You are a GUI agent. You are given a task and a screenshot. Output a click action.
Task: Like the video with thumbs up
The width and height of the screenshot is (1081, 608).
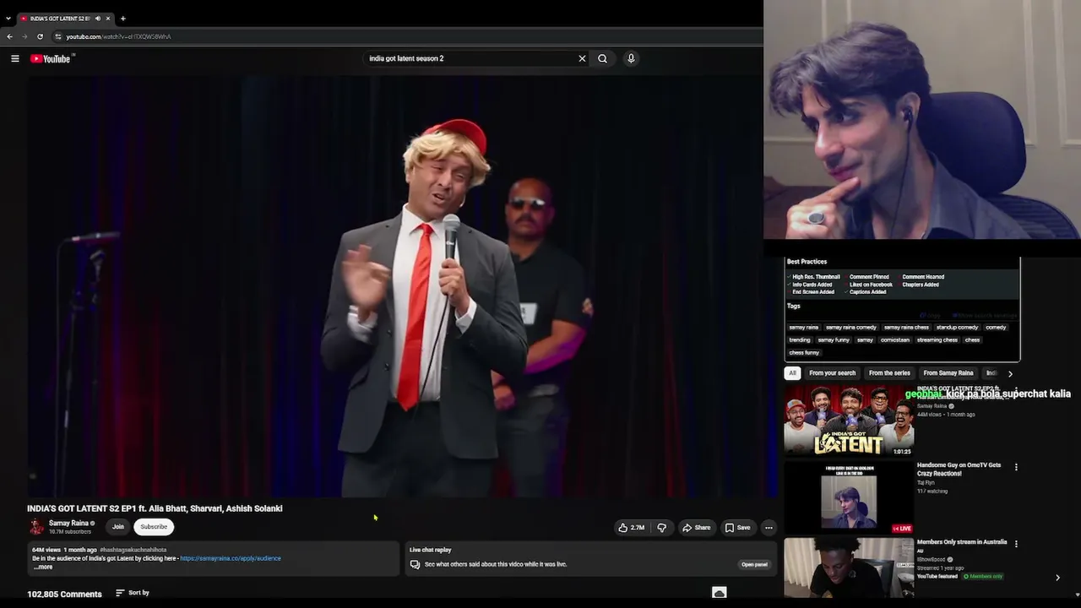[x=631, y=528]
